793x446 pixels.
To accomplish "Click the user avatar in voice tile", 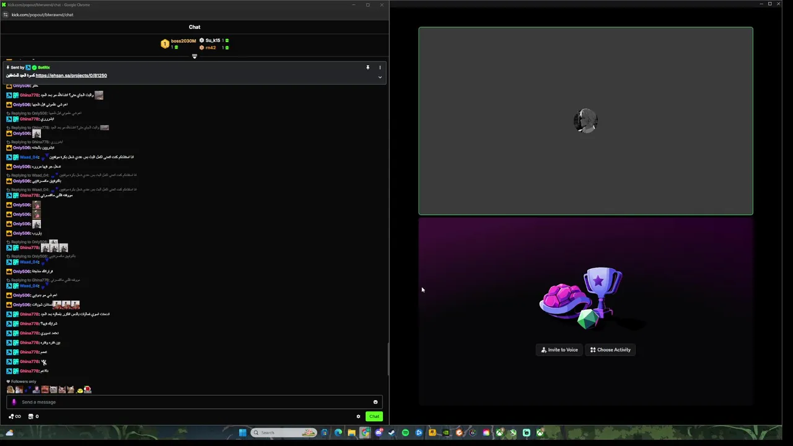I will 585,121.
